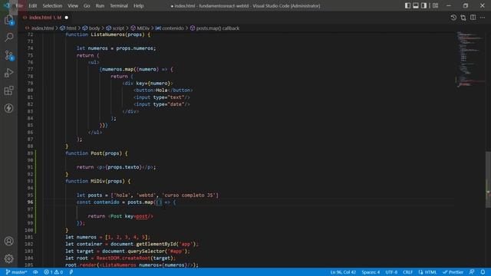Click Ln 96, Col 42 cursor position
The height and width of the screenshot is (276, 491).
pyautogui.click(x=343, y=272)
